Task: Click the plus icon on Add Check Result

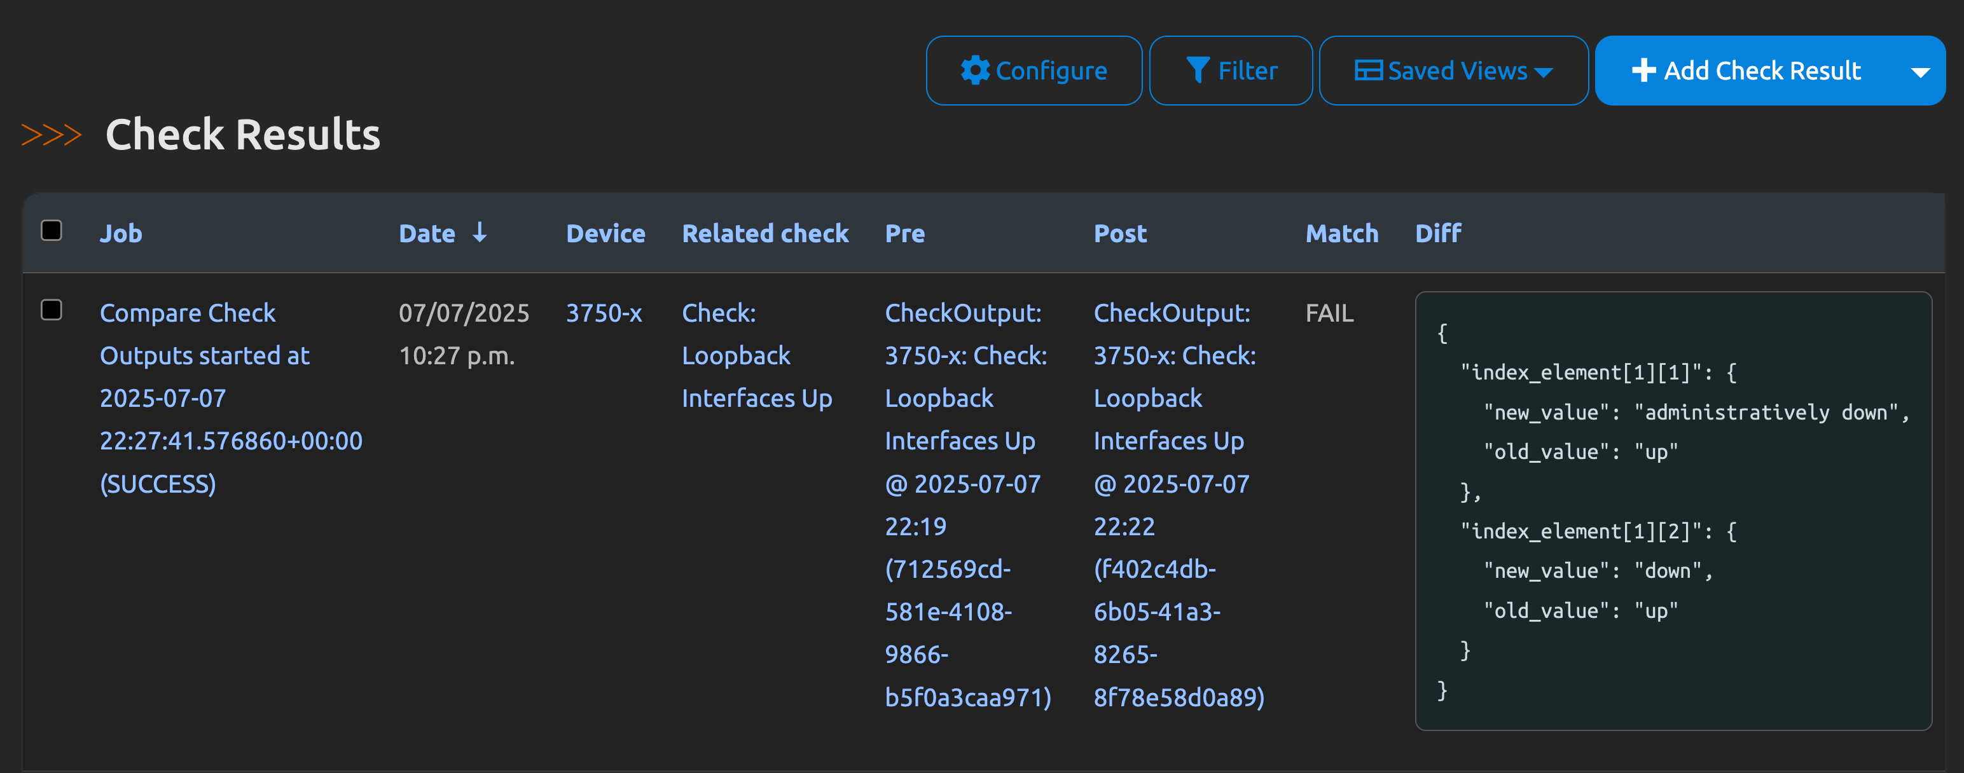Action: pyautogui.click(x=1643, y=70)
